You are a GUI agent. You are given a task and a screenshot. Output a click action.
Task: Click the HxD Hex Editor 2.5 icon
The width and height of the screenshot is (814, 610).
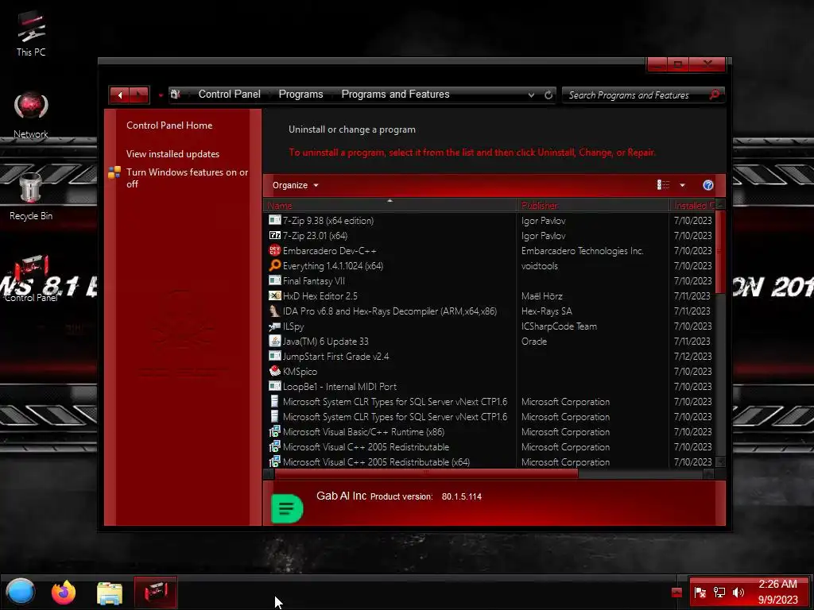[x=274, y=295]
